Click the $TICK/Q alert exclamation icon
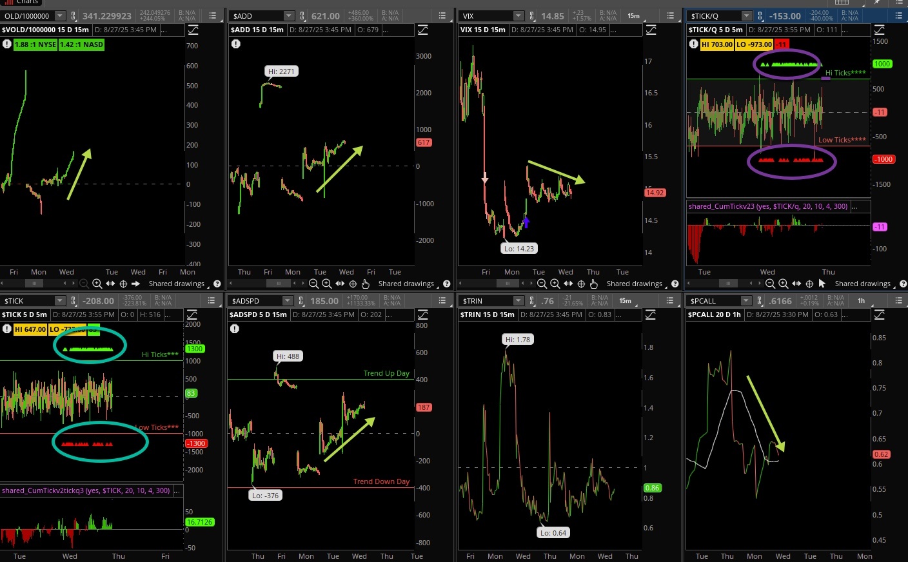Viewport: 908px width, 562px height. point(693,44)
